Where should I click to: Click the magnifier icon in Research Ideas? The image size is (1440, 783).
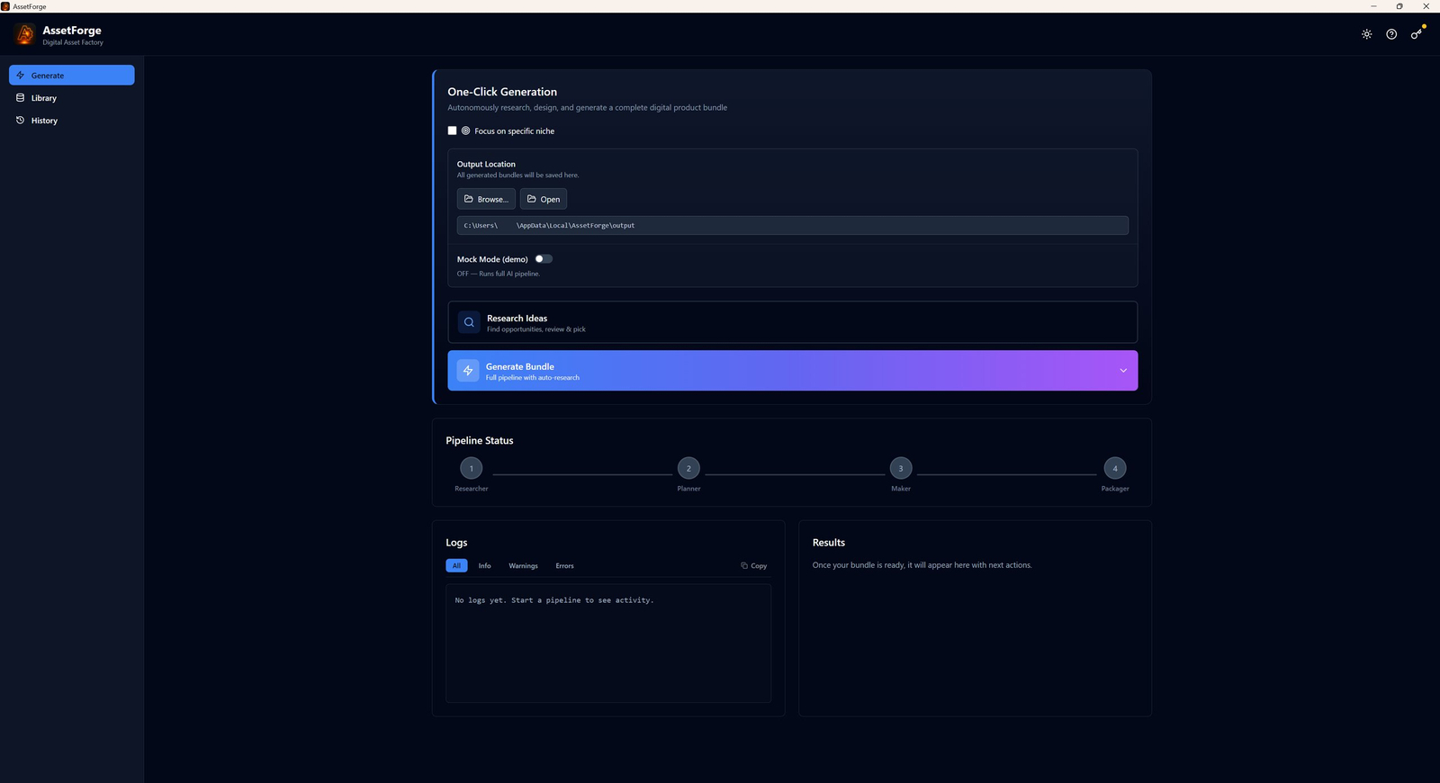point(469,322)
